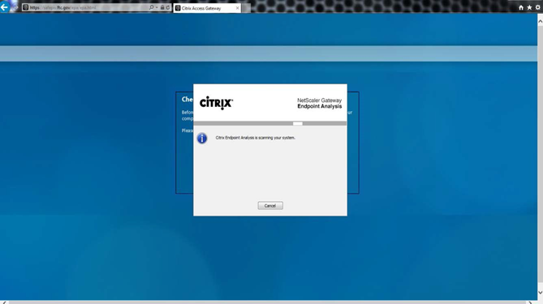Open Favorites via the star icon

click(x=529, y=7)
